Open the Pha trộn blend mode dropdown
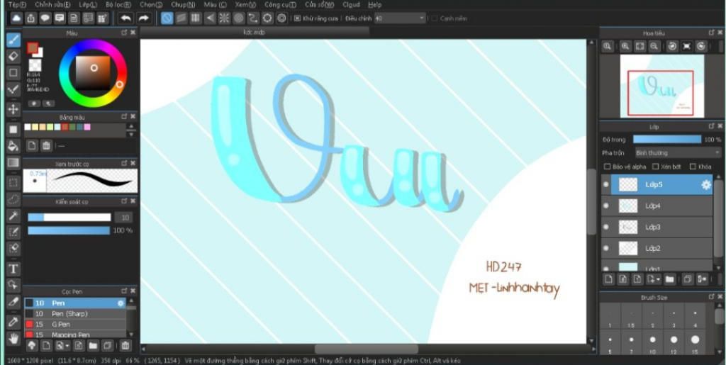The width and height of the screenshot is (726, 365). click(x=677, y=152)
